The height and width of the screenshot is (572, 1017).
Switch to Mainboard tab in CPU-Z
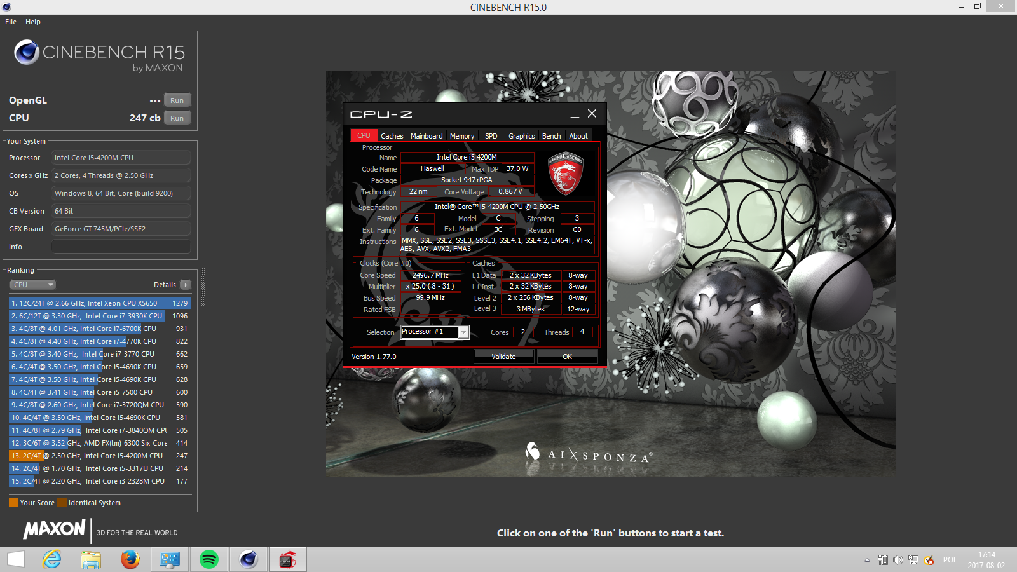[427, 136]
